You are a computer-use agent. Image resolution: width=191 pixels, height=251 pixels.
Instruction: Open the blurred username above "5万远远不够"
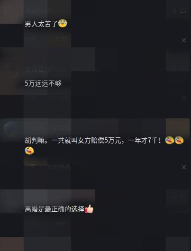[60, 70]
